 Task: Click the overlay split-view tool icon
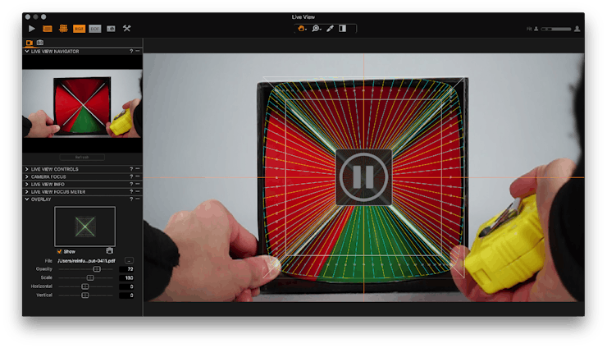coord(342,28)
